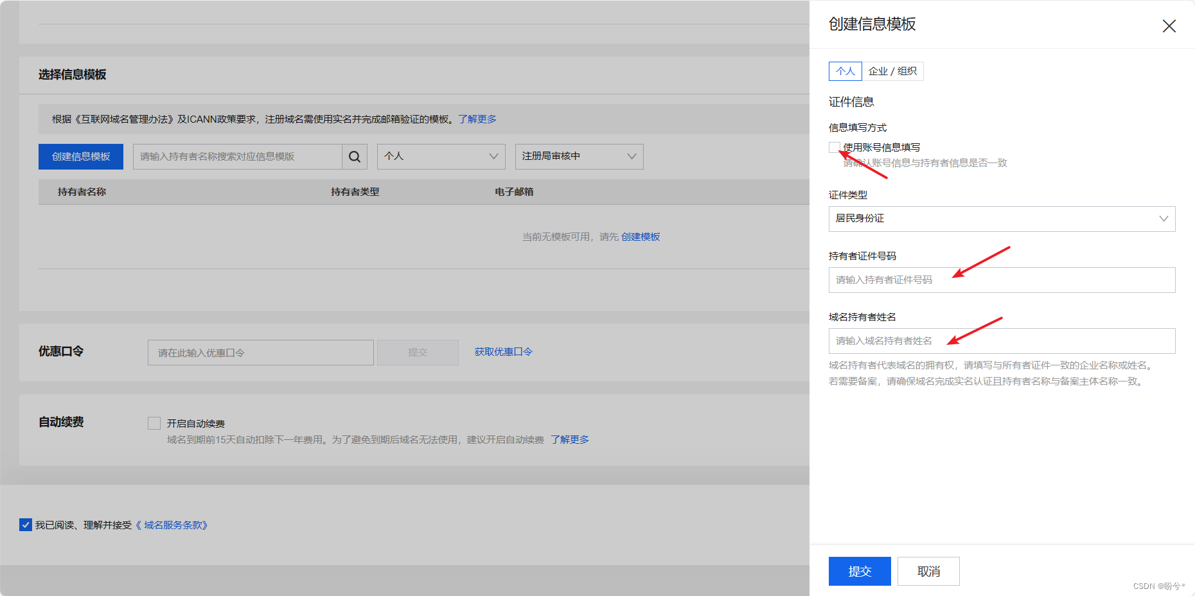Uncheck 我已阅读、理解并接受 checkbox
This screenshot has height=596, width=1195.
pos(26,525)
